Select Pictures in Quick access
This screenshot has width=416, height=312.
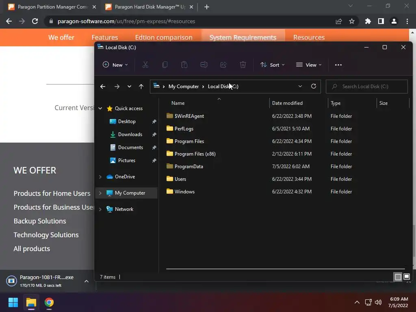tap(128, 160)
